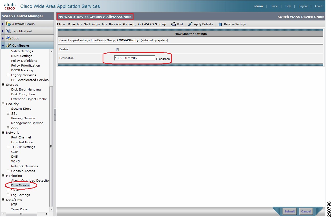This screenshot has width=331, height=217.
Task: Expand the TCP/IP Settings node
Action: click(x=8, y=147)
